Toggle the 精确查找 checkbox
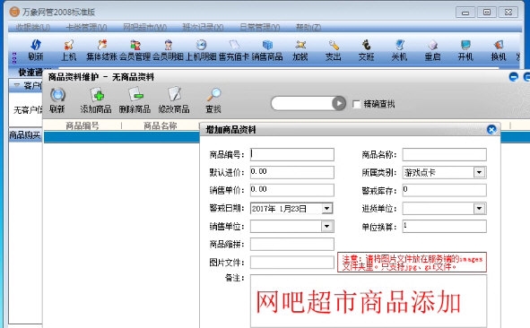This screenshot has height=328, width=530. point(356,104)
